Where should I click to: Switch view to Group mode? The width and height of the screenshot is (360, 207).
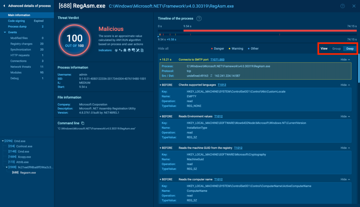click(336, 48)
